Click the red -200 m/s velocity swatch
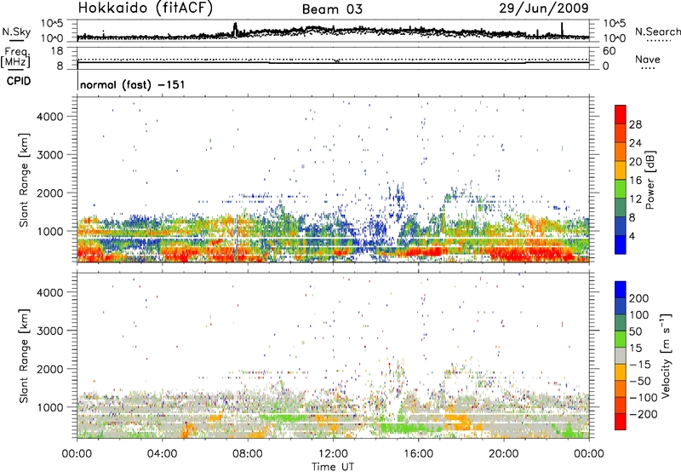This screenshot has height=472, width=681. [x=621, y=422]
